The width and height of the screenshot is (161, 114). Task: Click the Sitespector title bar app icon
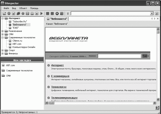tap(2, 3)
